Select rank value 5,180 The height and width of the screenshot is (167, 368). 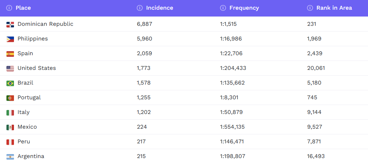(x=314, y=83)
